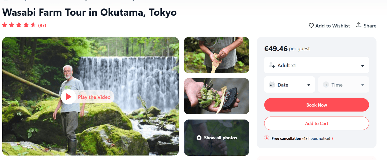Open the wasabi and knife thumbnail

pyautogui.click(x=216, y=96)
